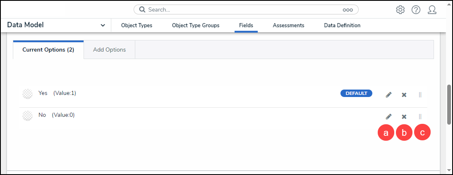
Task: Open the settings gear icon
Action: click(x=400, y=9)
